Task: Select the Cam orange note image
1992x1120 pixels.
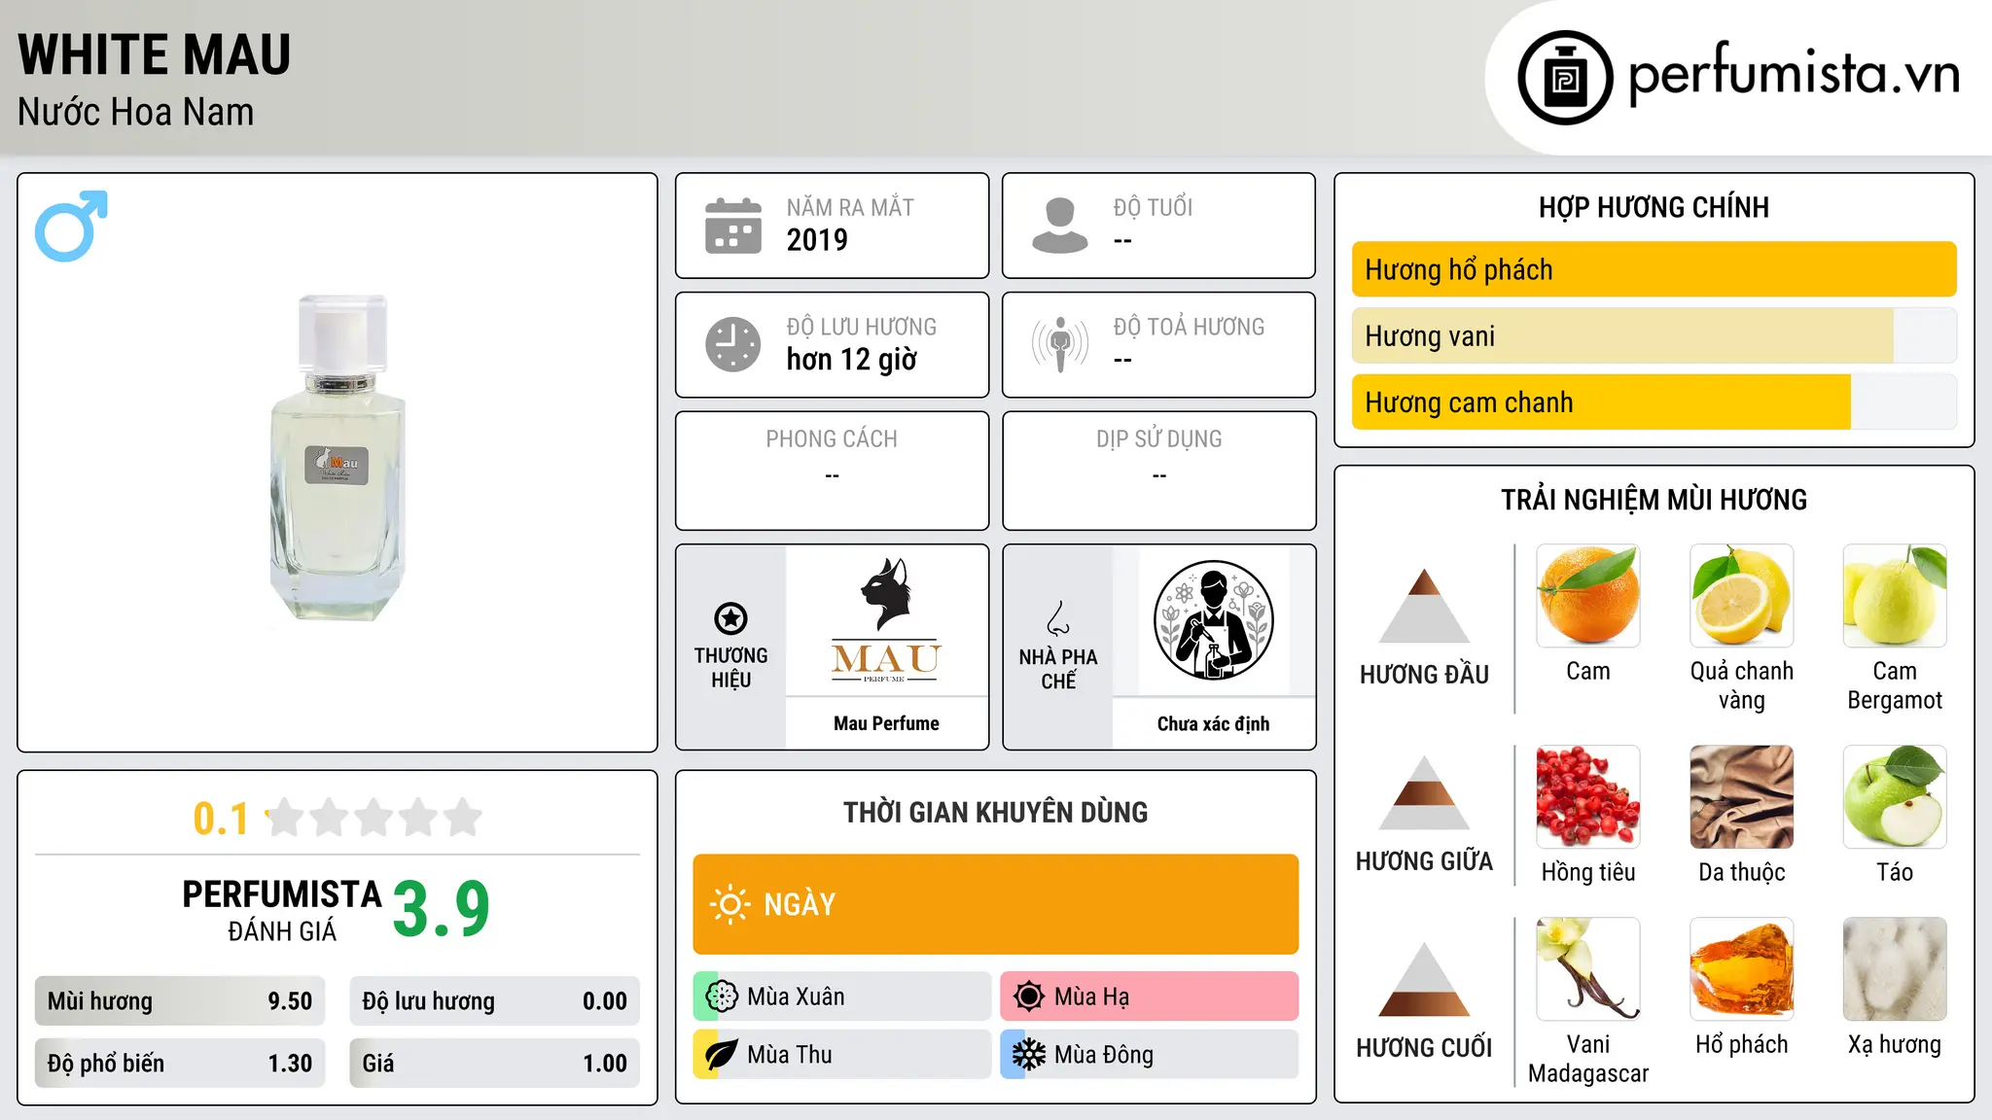Action: pyautogui.click(x=1588, y=596)
